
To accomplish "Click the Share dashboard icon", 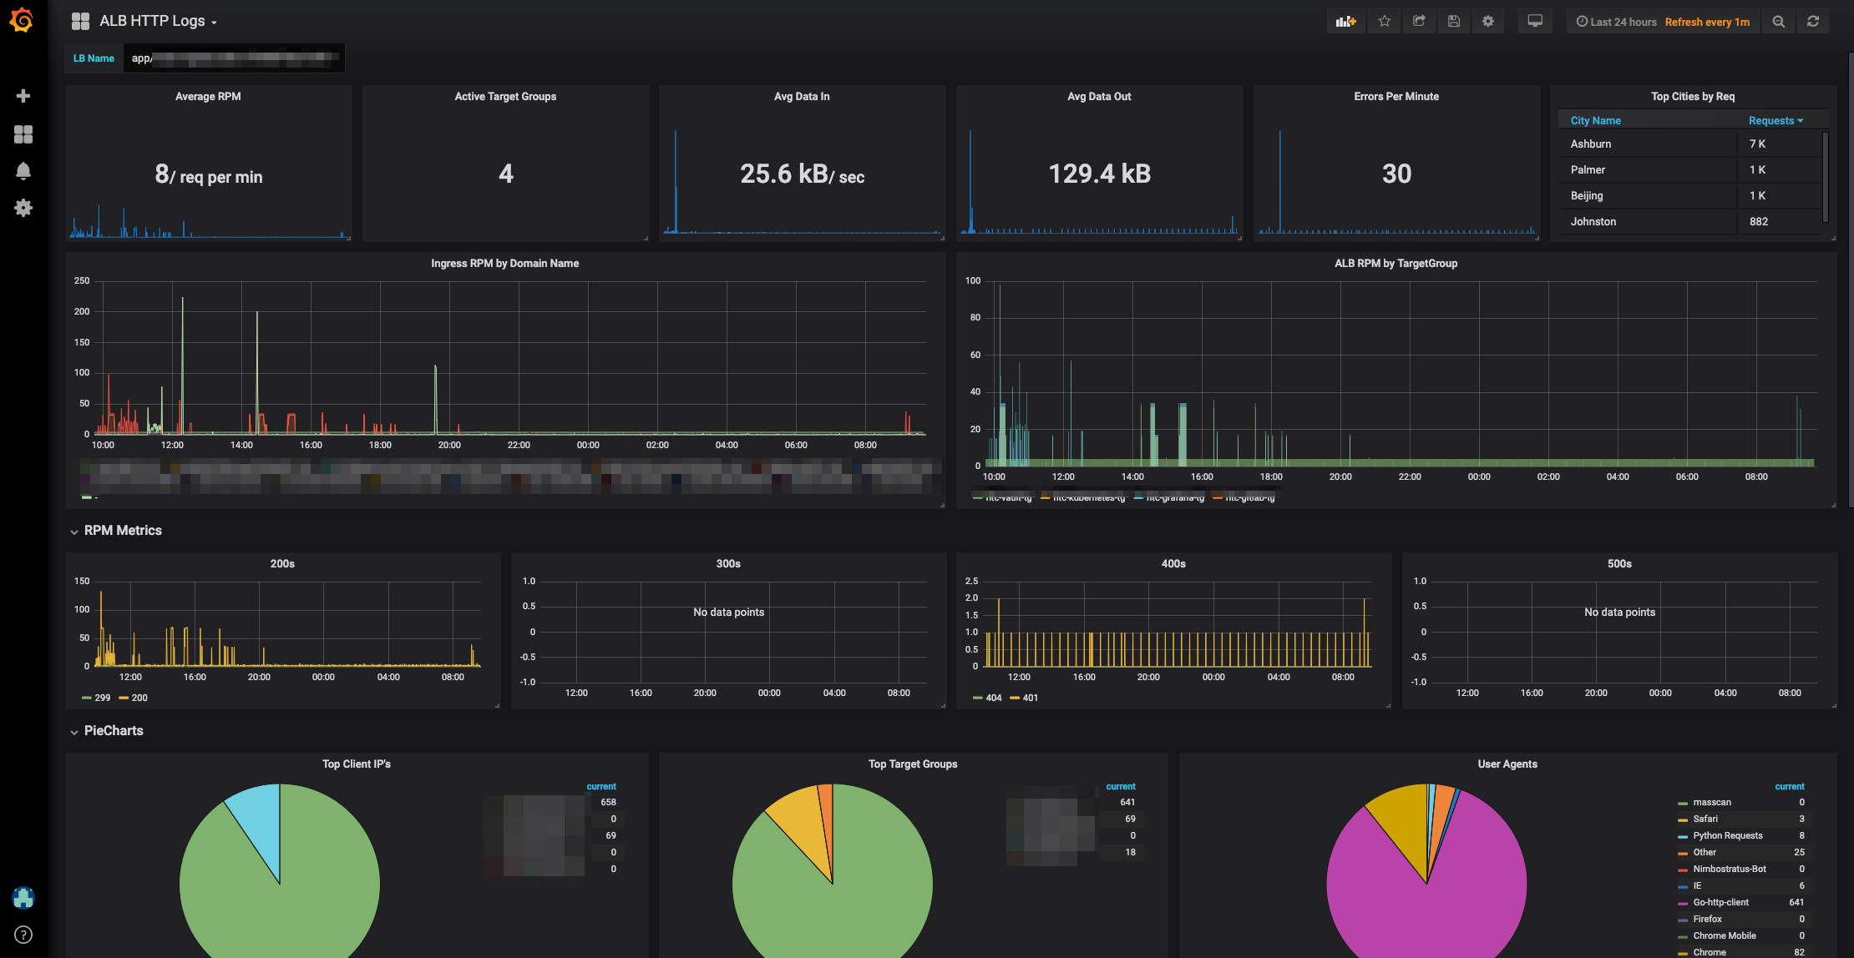I will pos(1419,22).
